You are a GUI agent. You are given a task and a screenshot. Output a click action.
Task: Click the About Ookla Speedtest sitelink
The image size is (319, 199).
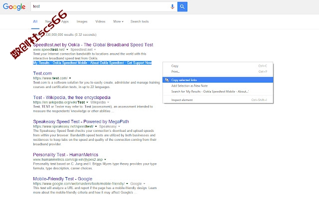pos(107,63)
